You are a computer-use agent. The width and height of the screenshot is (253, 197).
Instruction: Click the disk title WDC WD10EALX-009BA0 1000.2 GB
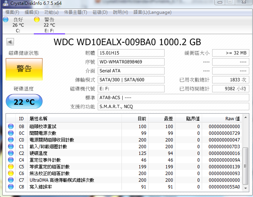(127, 42)
